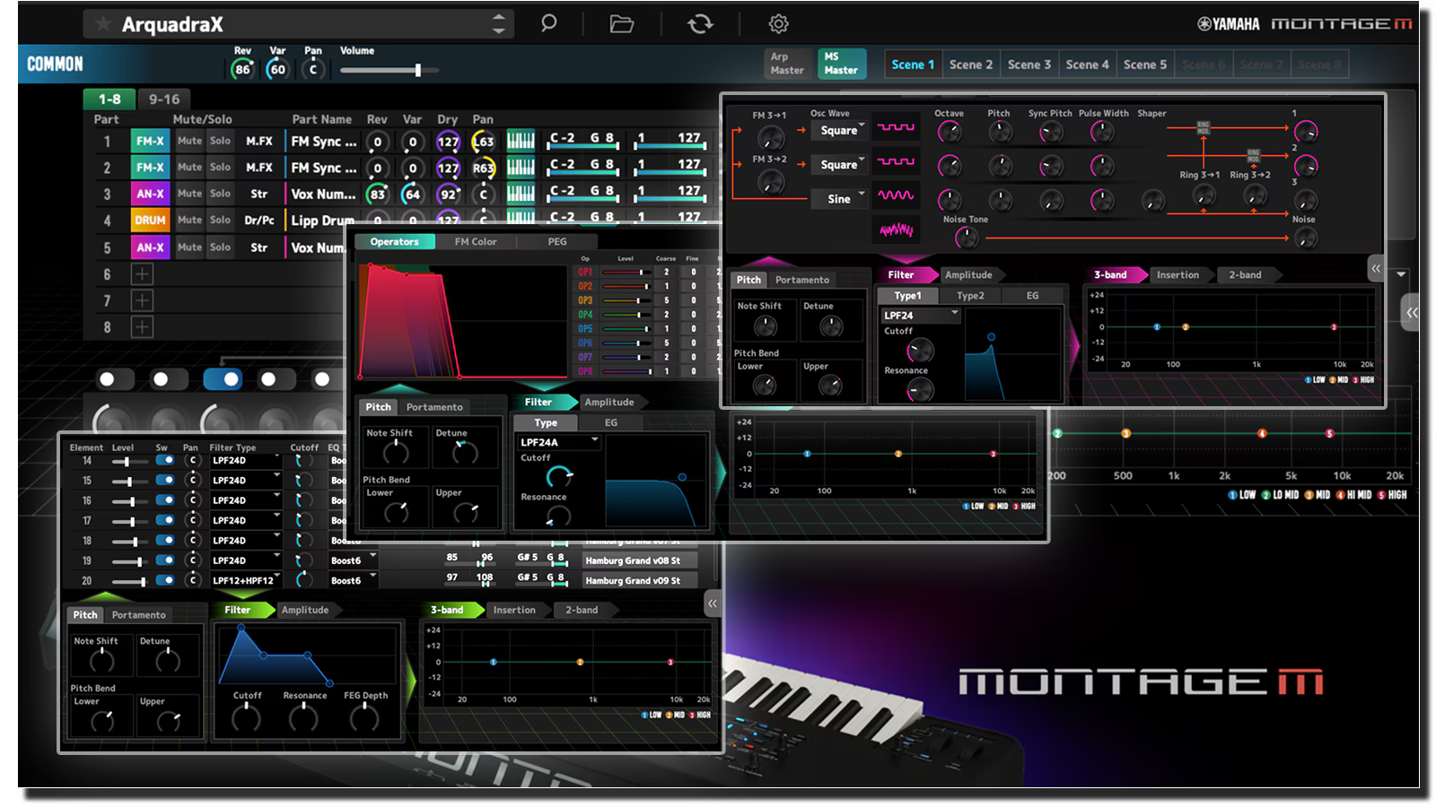
Task: Click the MS Master button
Action: 841,64
